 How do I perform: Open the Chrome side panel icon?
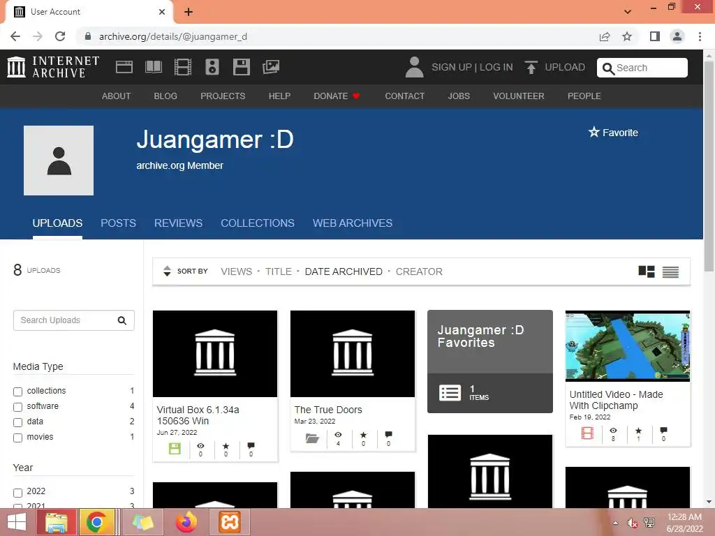pos(655,36)
